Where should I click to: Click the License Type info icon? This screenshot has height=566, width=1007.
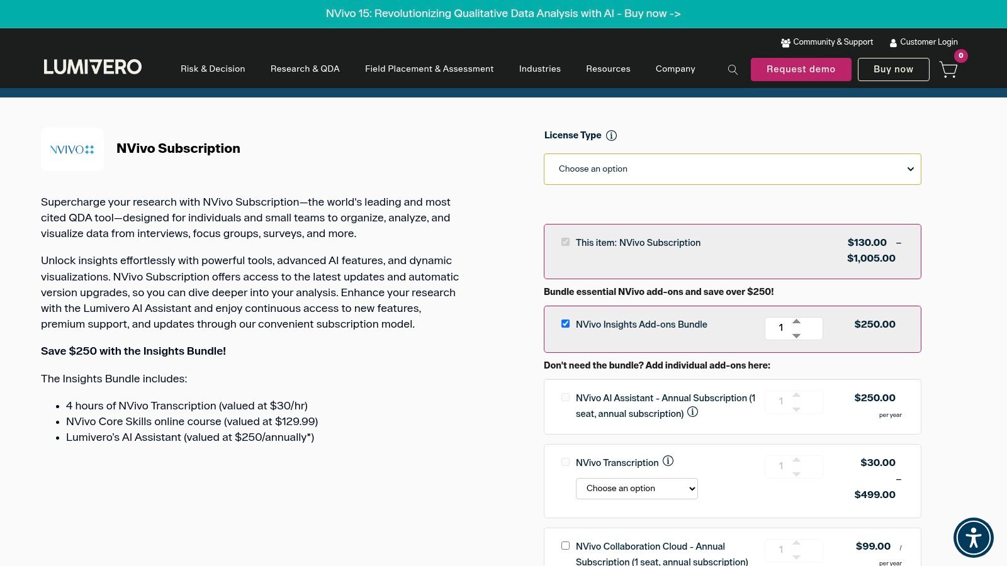point(611,135)
